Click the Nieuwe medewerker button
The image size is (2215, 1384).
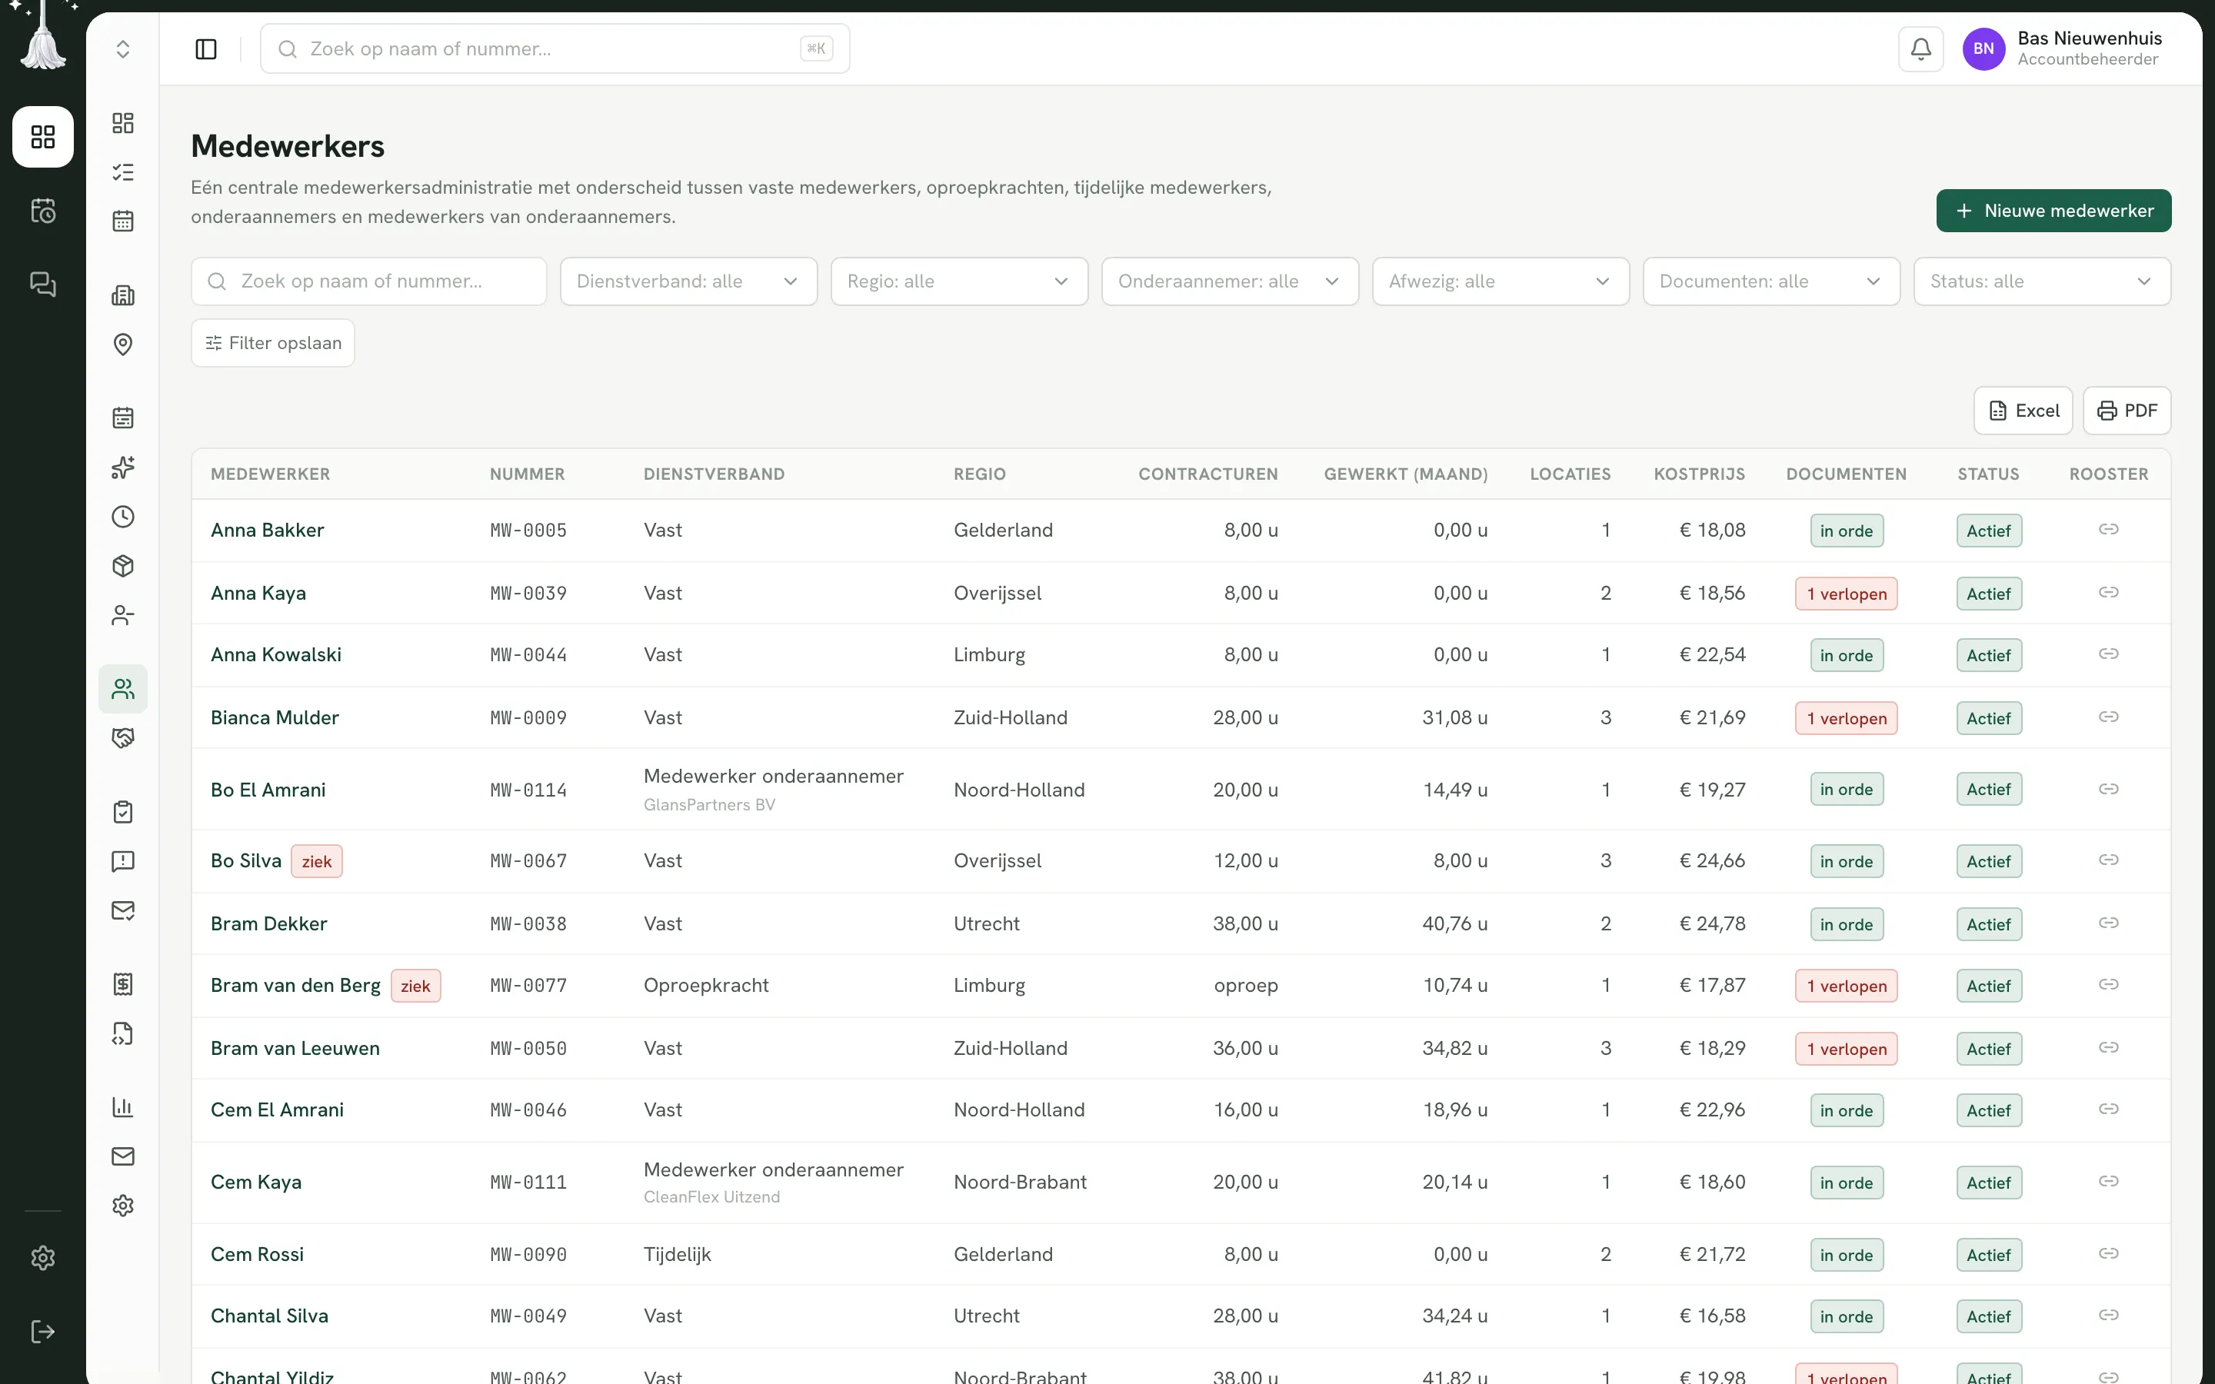(x=2053, y=211)
